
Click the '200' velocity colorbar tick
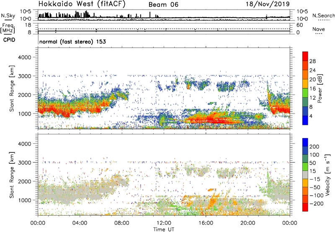click(x=314, y=147)
